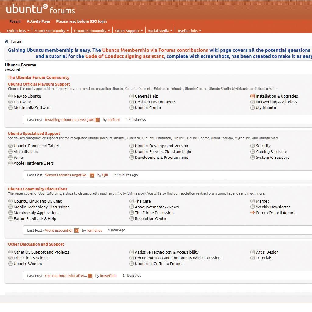Switch to the Activity Page tab

point(38,21)
